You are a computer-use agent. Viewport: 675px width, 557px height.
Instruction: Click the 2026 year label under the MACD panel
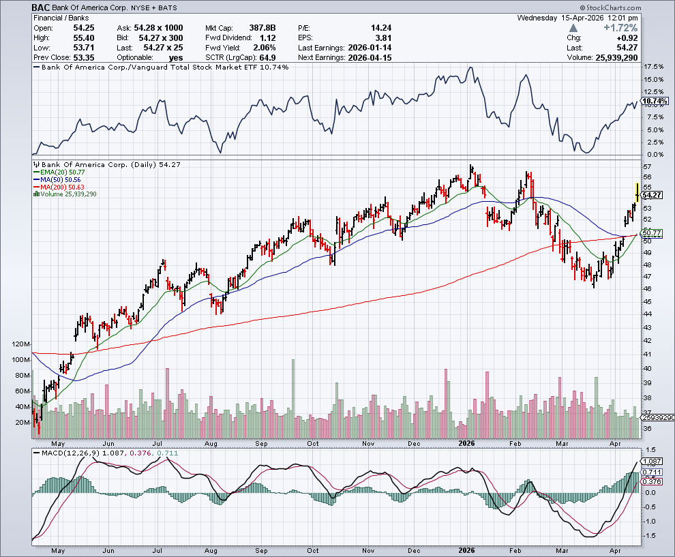pos(466,549)
